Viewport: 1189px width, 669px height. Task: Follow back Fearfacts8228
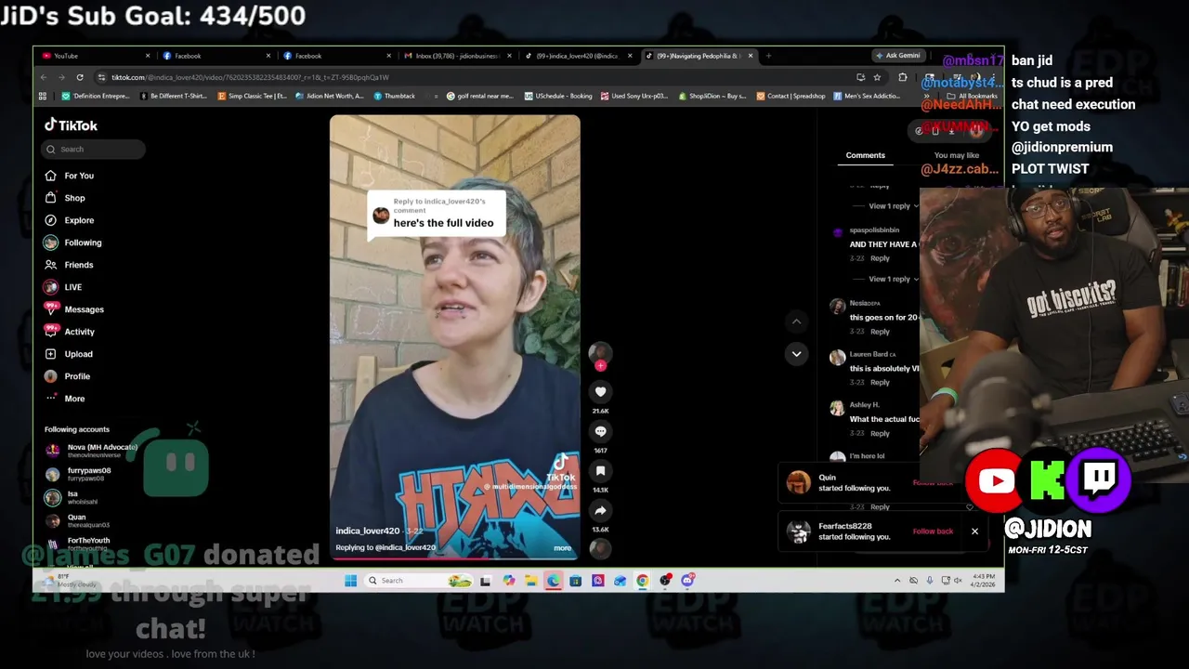pyautogui.click(x=933, y=531)
